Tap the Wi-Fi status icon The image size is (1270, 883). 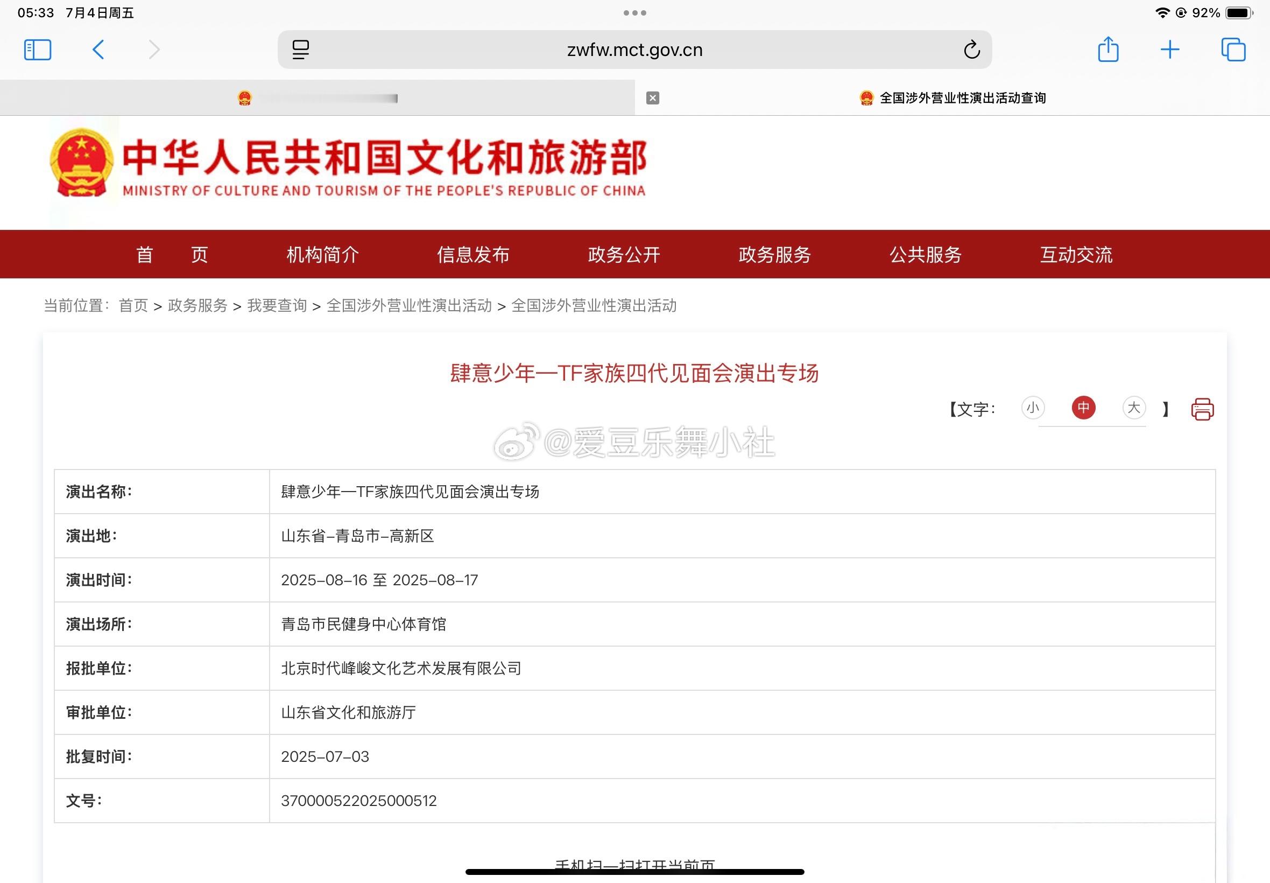click(1163, 13)
